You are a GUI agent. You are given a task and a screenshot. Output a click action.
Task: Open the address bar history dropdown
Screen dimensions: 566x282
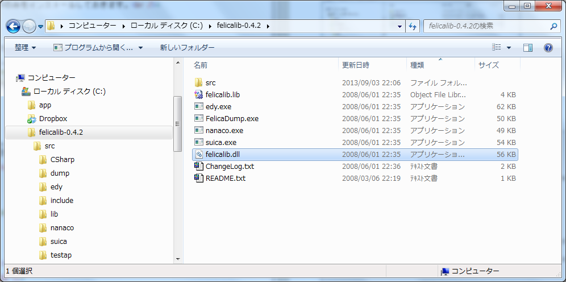tap(401, 26)
